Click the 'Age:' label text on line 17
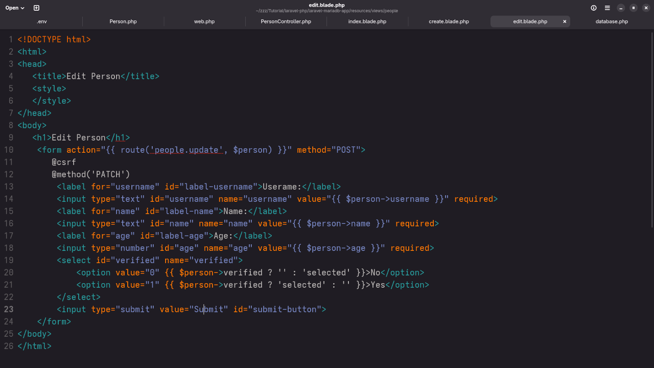Image resolution: width=654 pixels, height=368 pixels. pyautogui.click(x=223, y=236)
